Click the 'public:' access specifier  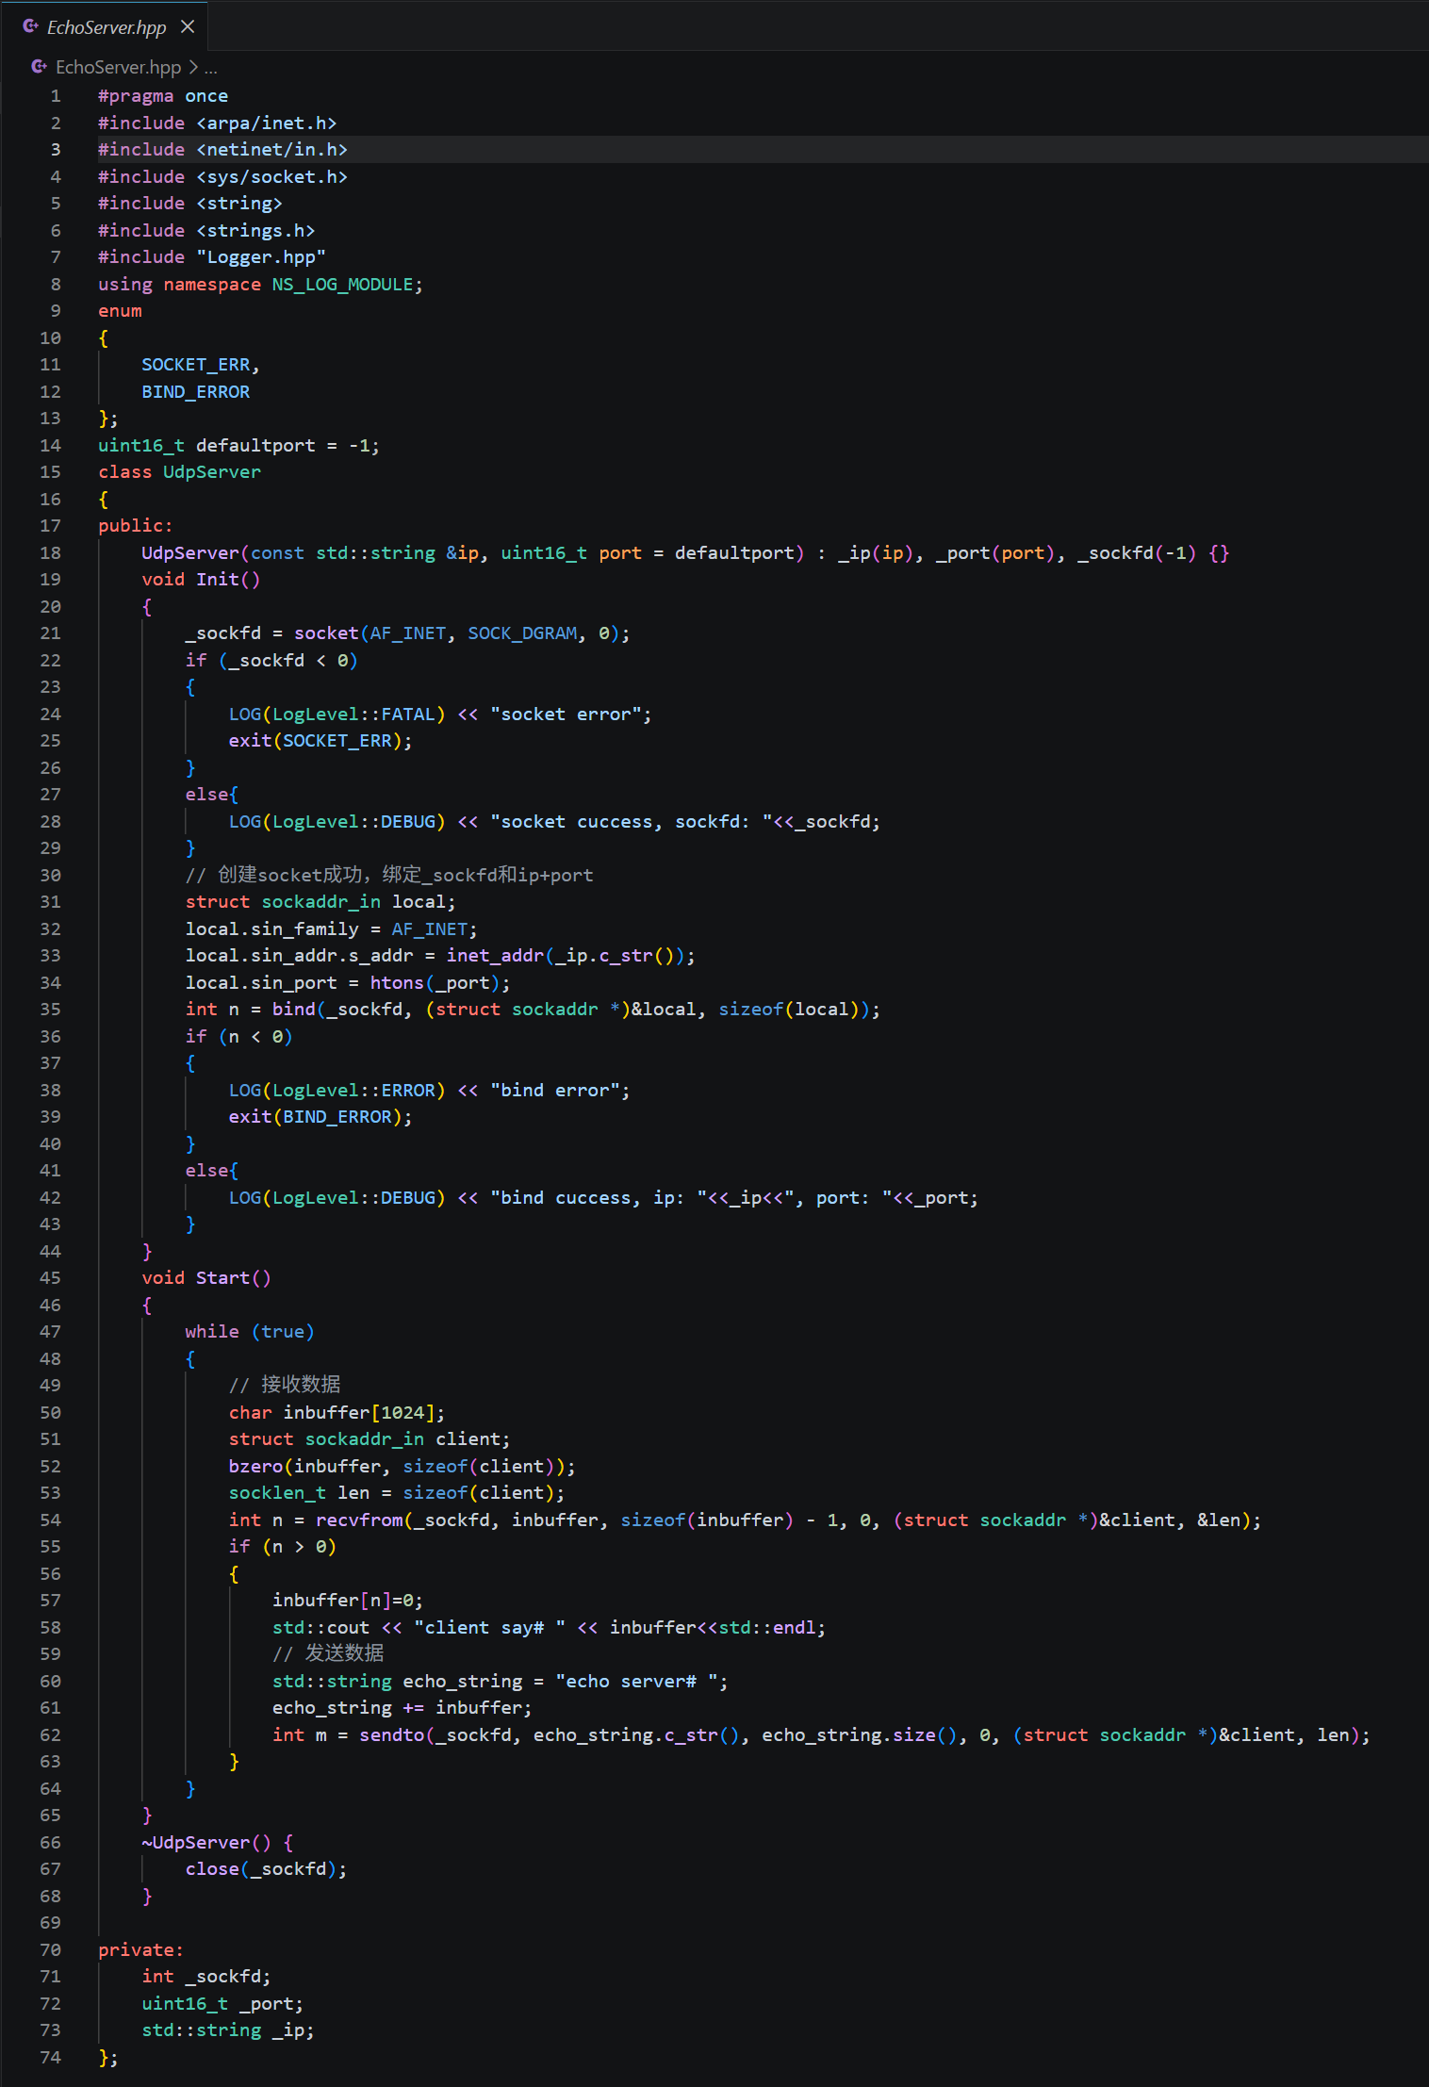coord(136,526)
